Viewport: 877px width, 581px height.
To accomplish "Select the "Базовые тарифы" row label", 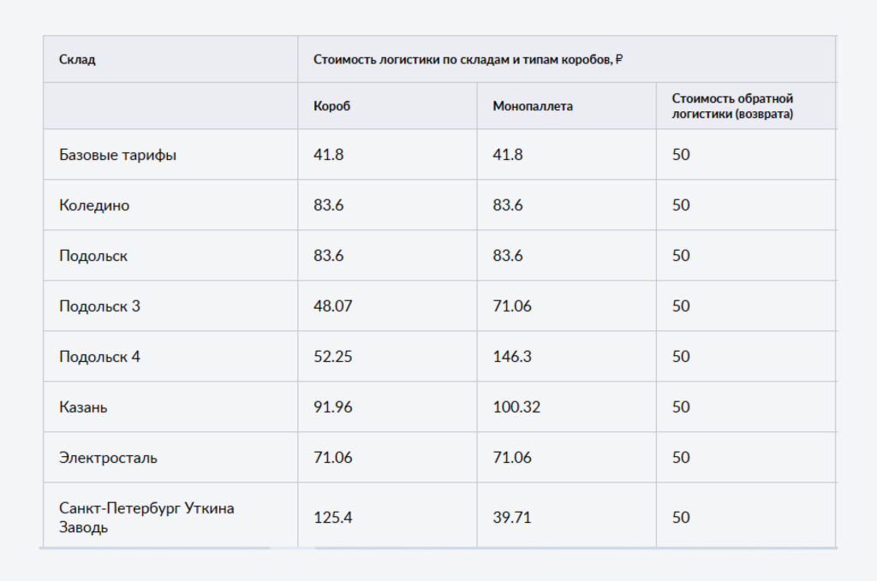I will click(118, 155).
